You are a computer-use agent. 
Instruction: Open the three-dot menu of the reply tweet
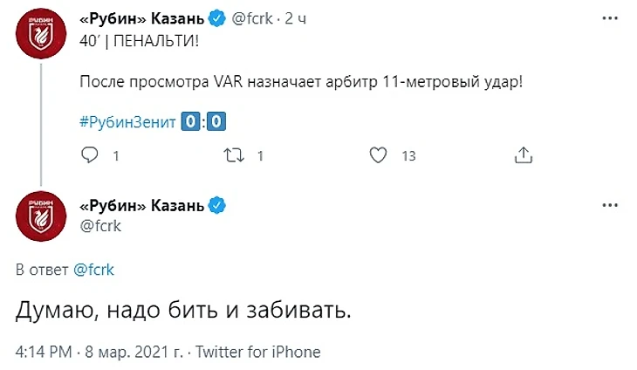[608, 206]
